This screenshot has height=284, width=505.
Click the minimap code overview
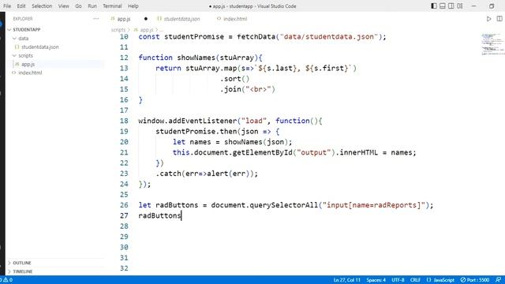[492, 44]
